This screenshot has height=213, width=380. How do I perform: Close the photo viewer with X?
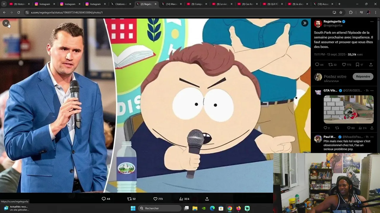pyautogui.click(x=6, y=23)
